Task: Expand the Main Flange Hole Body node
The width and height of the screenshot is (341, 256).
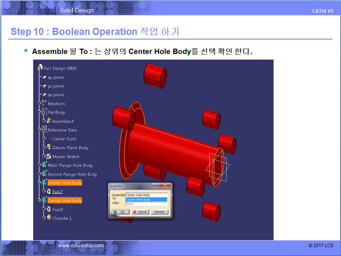Action: pos(40,165)
